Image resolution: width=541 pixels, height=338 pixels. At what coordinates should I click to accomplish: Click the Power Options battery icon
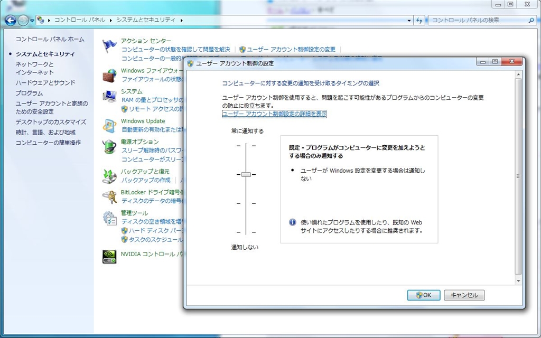click(x=109, y=147)
